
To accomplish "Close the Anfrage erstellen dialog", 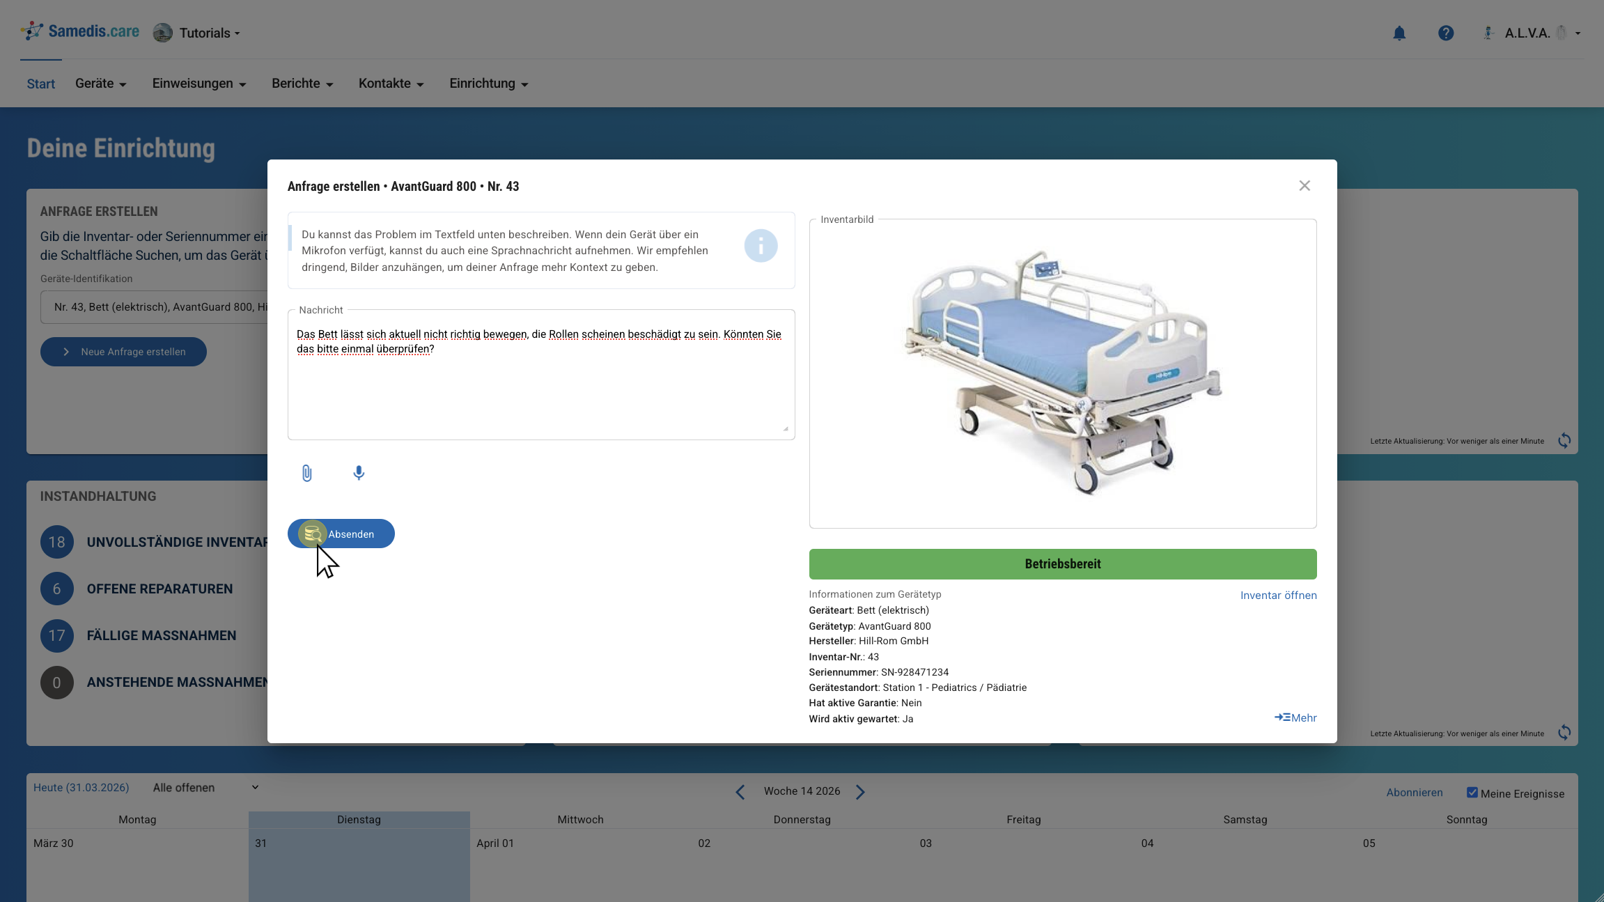I will tap(1305, 185).
